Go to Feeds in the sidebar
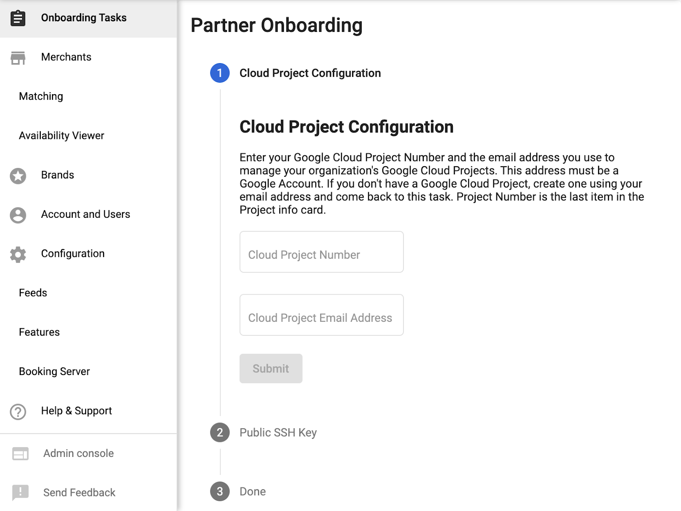 click(33, 293)
